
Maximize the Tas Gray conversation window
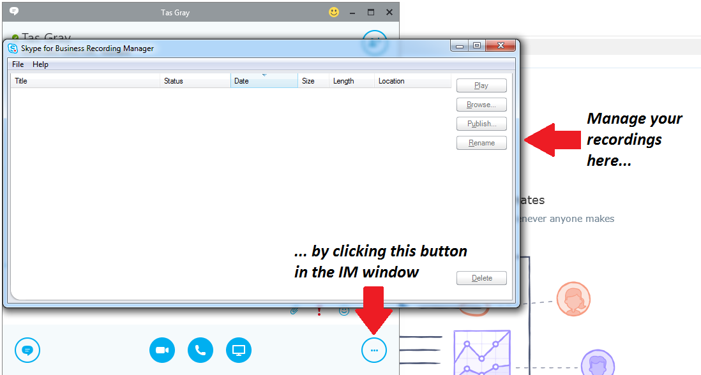point(371,13)
